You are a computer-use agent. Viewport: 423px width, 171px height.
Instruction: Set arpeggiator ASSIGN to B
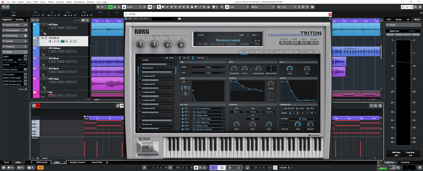303,113
